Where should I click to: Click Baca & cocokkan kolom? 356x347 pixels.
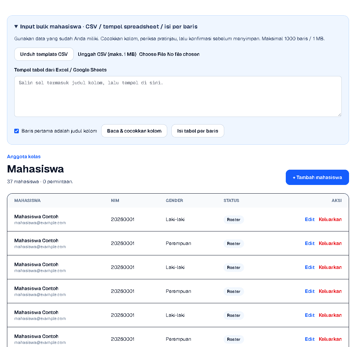(134, 131)
